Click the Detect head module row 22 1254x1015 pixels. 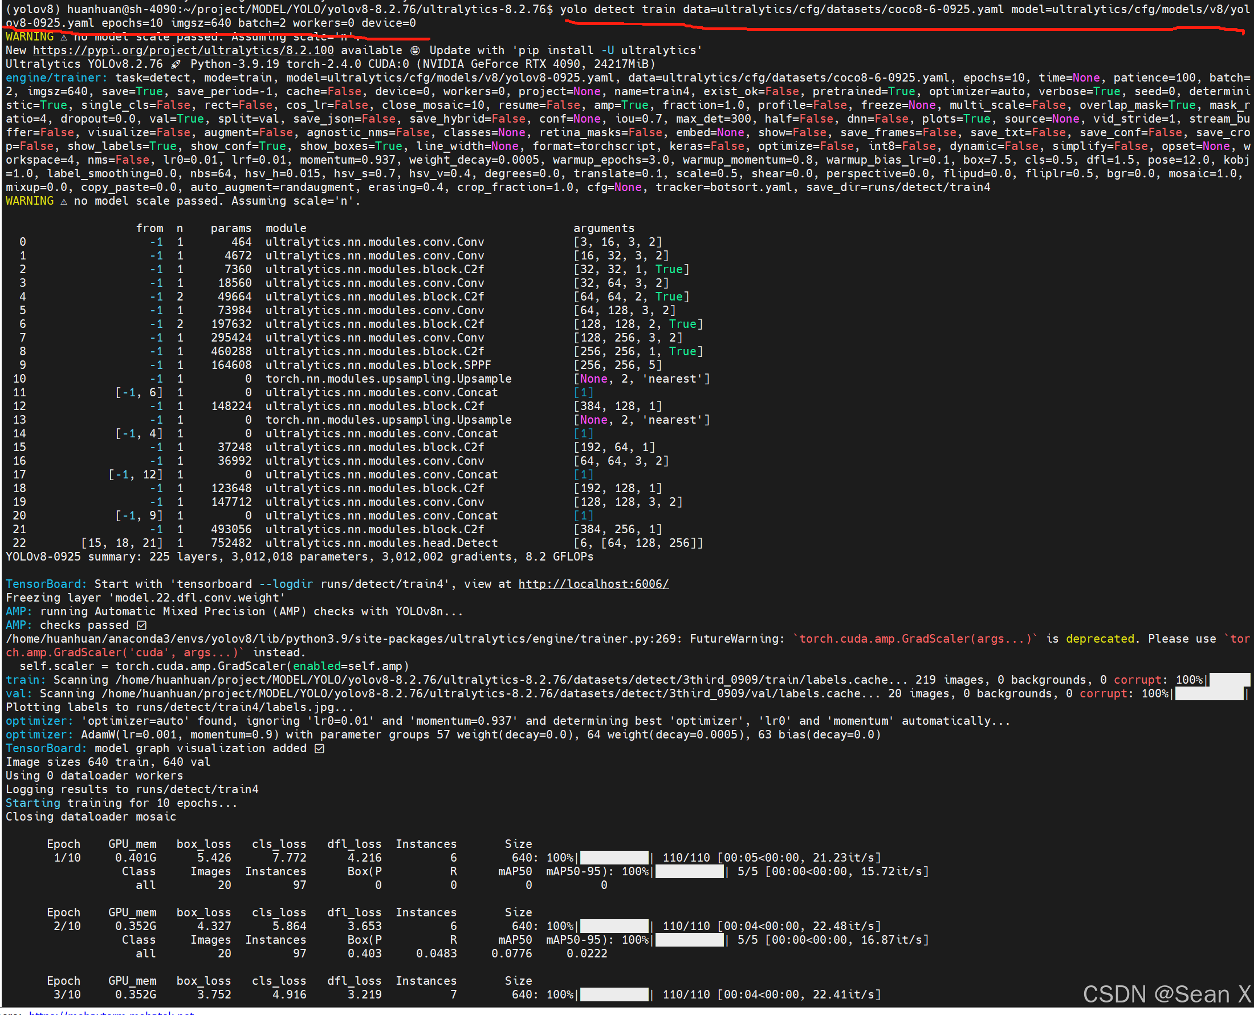tap(381, 543)
